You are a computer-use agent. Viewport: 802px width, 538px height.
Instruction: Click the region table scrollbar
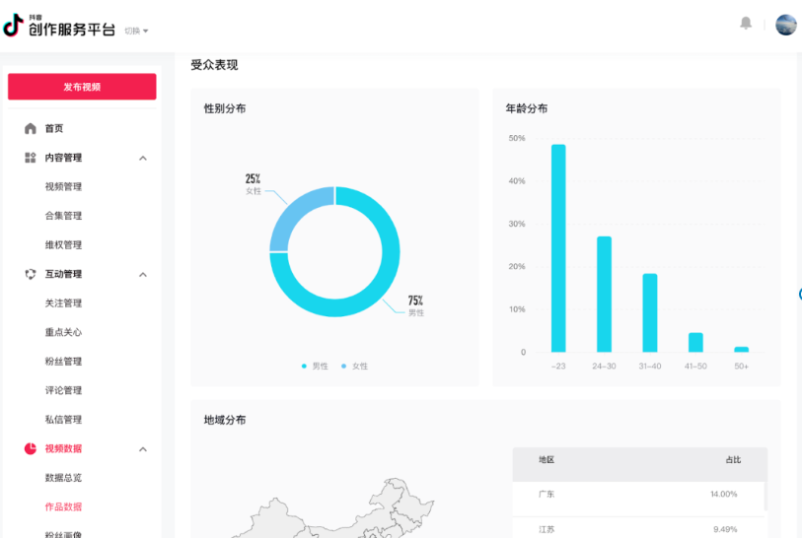click(x=766, y=496)
